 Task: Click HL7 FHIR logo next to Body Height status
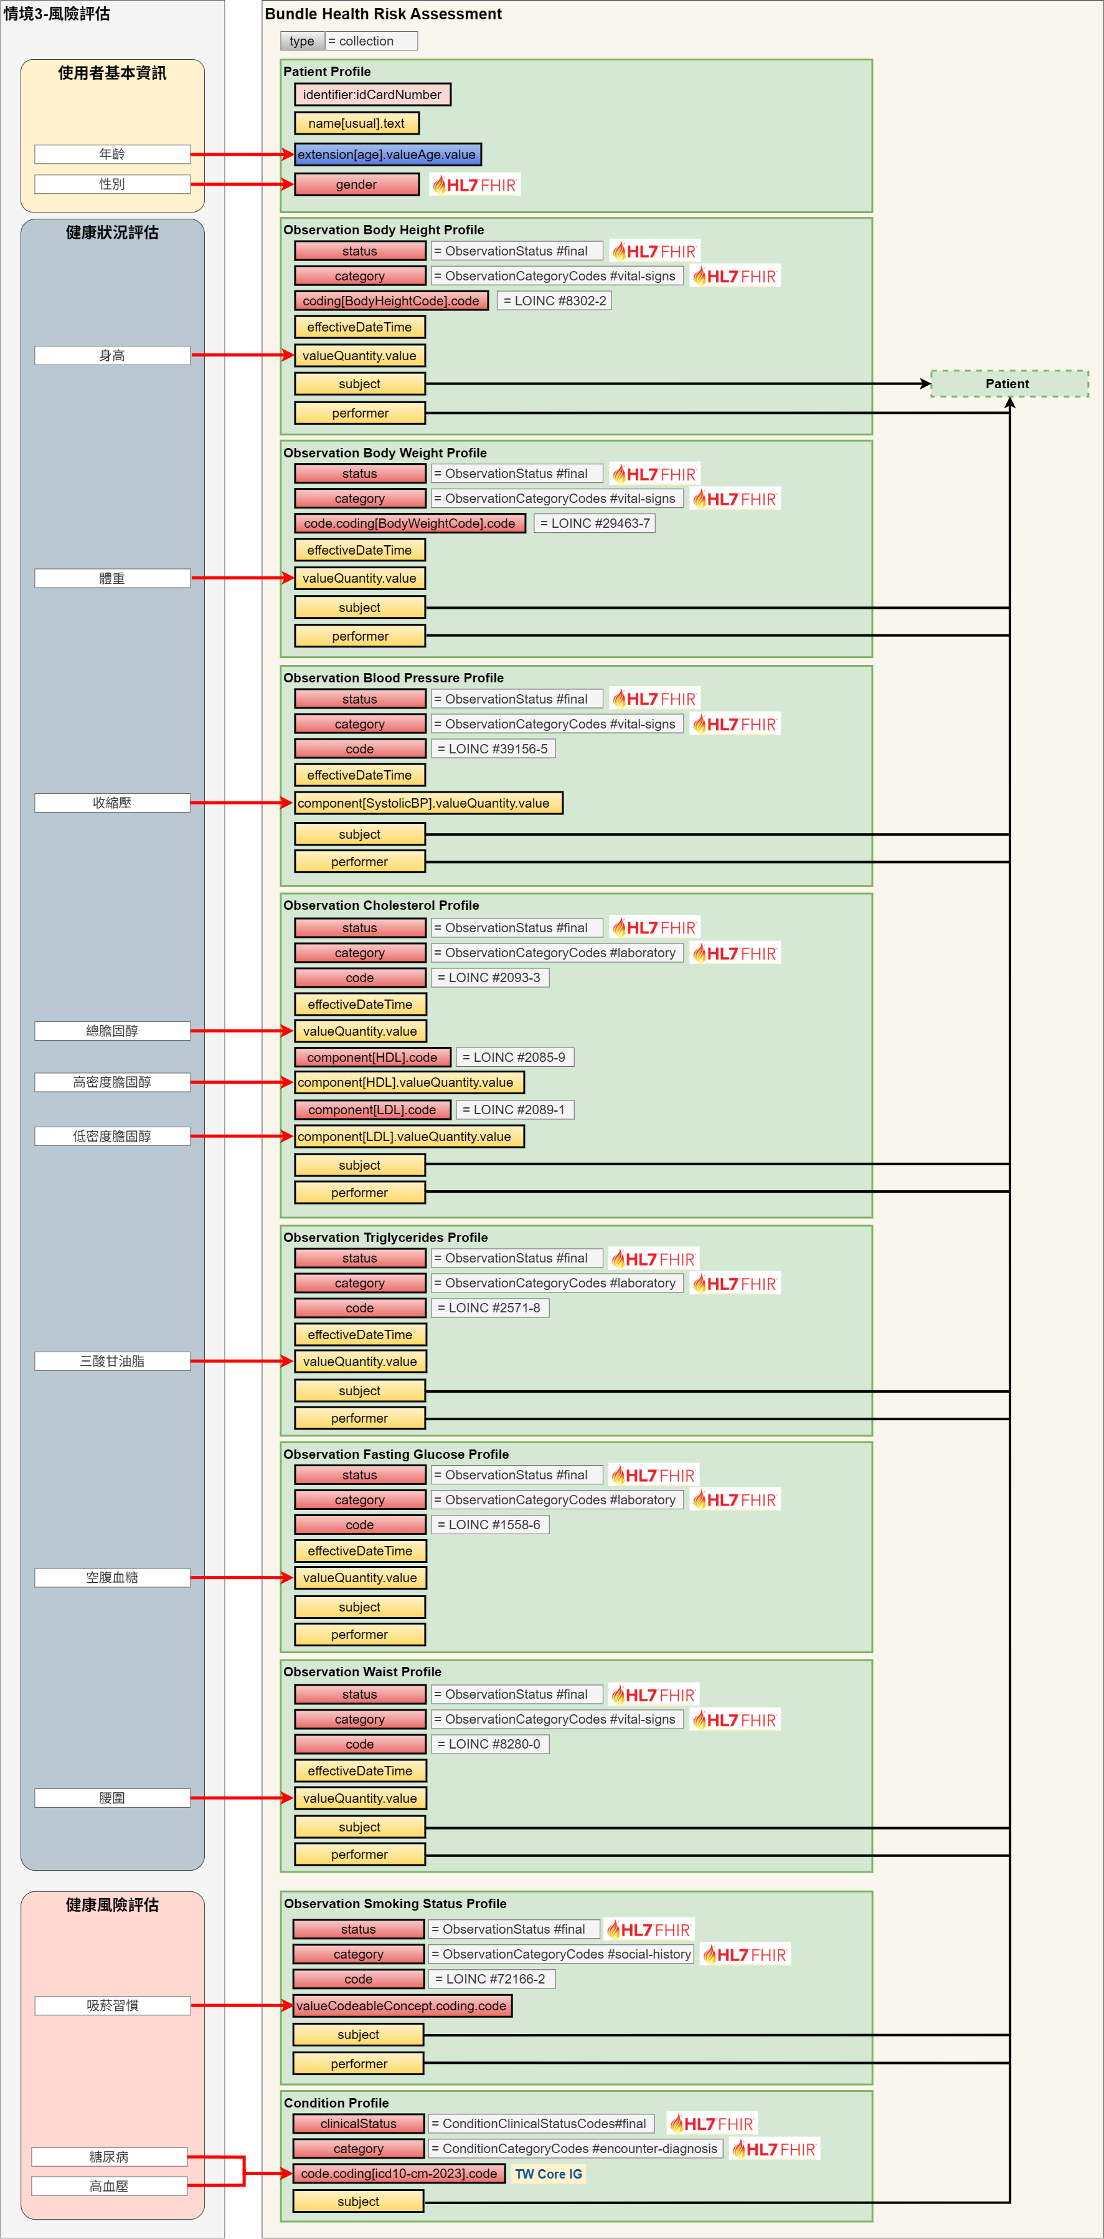click(654, 251)
